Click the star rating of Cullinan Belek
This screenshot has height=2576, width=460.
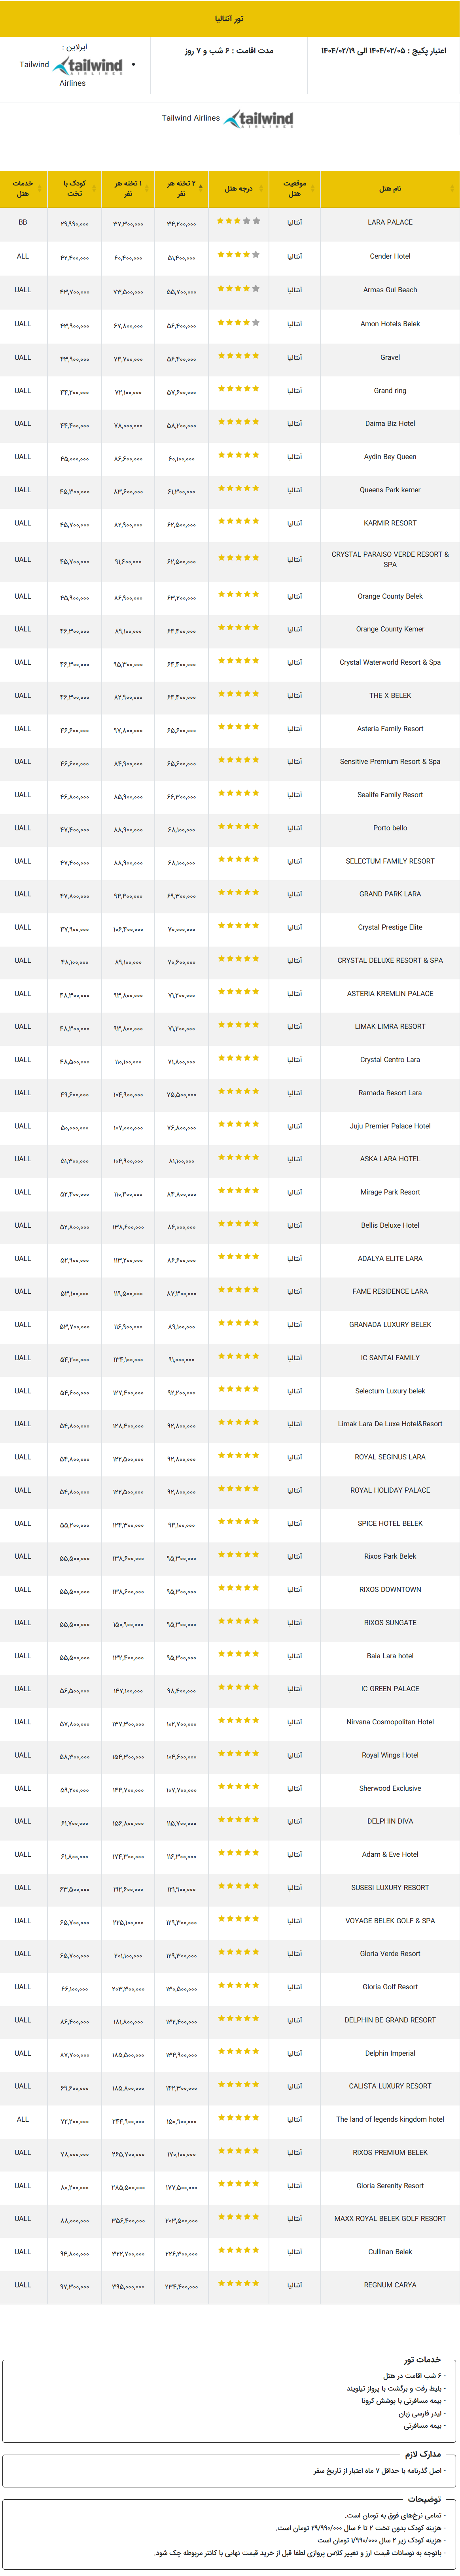pos(239,2250)
